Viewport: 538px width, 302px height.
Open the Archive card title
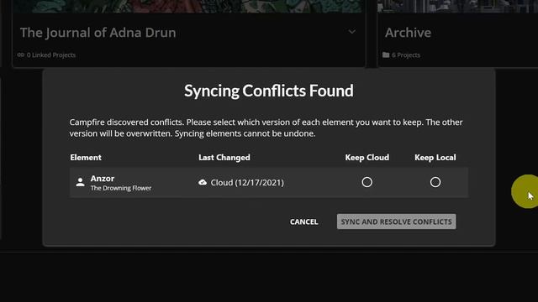click(x=408, y=33)
